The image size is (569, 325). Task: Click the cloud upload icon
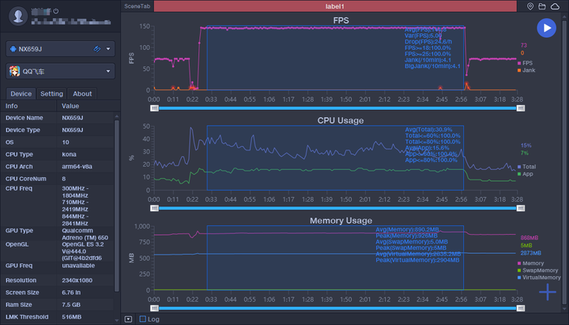(x=556, y=6)
